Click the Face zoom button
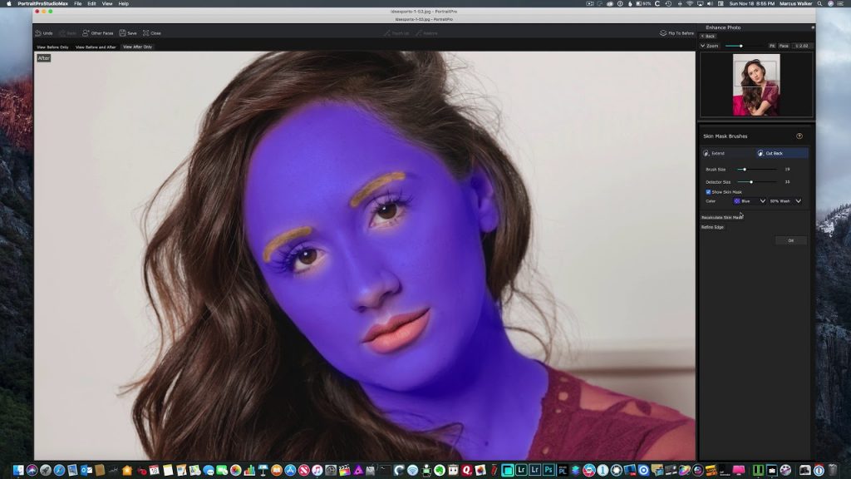The image size is (851, 479). (784, 46)
